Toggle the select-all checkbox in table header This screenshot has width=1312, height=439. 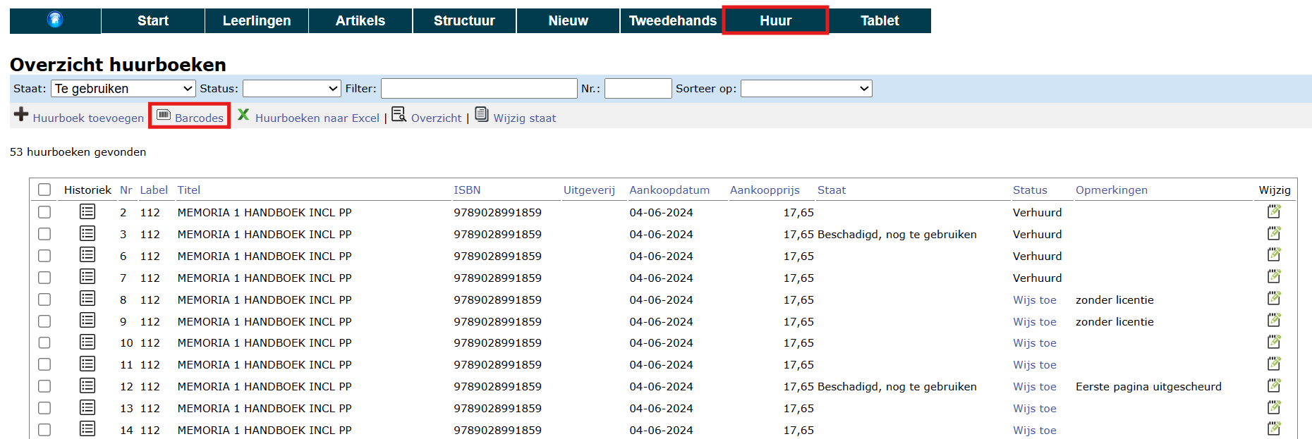(x=44, y=190)
